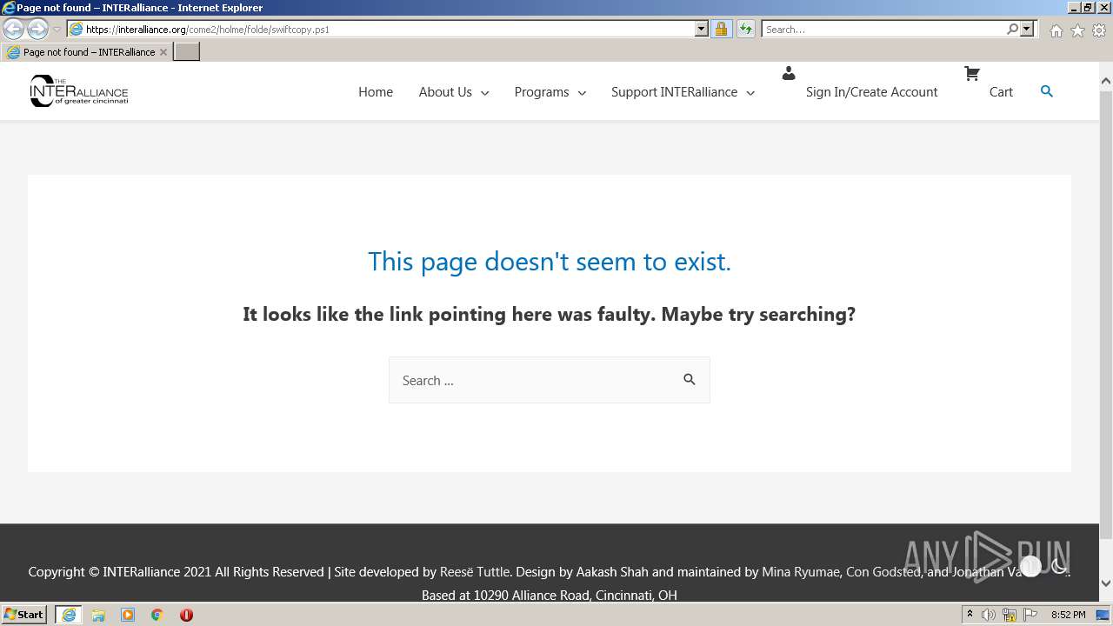Screen dimensions: 1113x626
Task: Open the Cart link
Action: (1001, 91)
